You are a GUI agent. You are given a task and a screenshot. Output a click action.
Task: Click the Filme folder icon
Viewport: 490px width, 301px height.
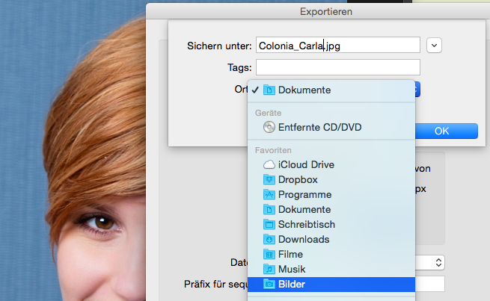(x=269, y=254)
